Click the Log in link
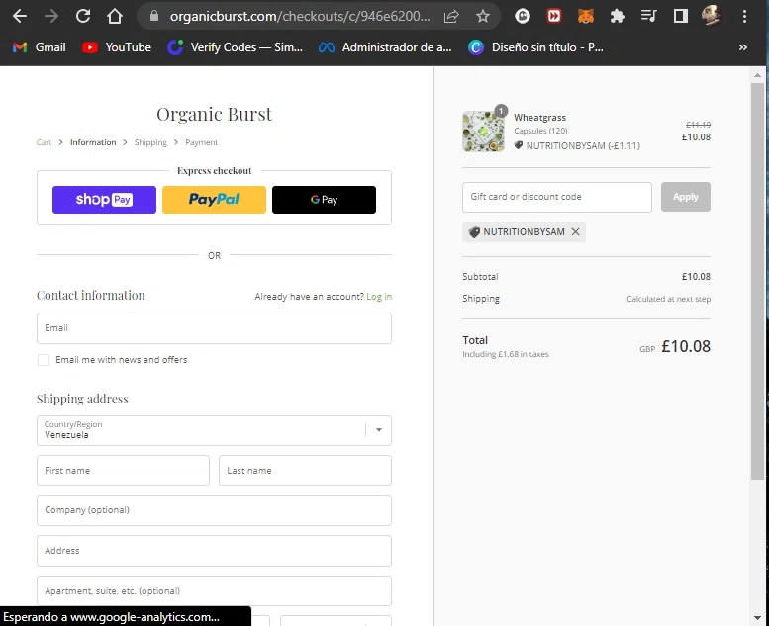Image resolution: width=769 pixels, height=626 pixels. pyautogui.click(x=379, y=297)
